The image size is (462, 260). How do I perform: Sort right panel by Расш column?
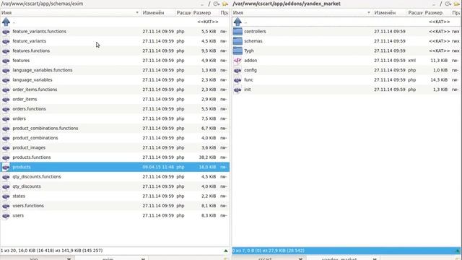(x=415, y=13)
